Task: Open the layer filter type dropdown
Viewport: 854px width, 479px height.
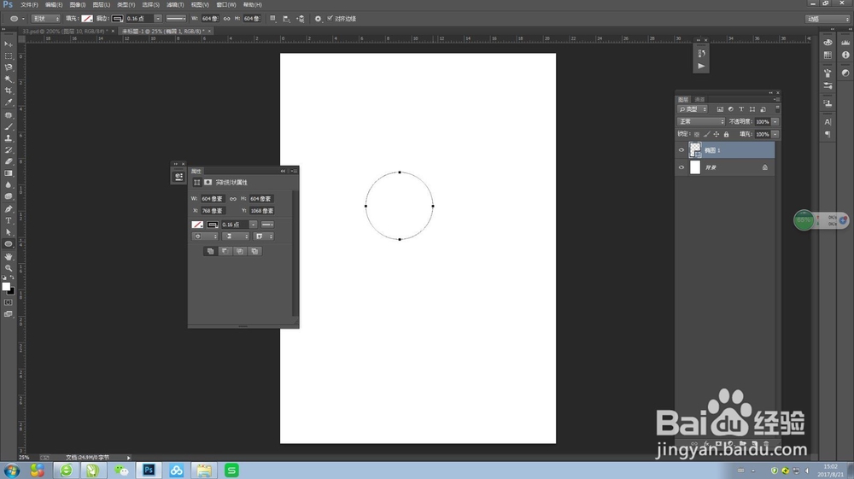Action: [693, 109]
